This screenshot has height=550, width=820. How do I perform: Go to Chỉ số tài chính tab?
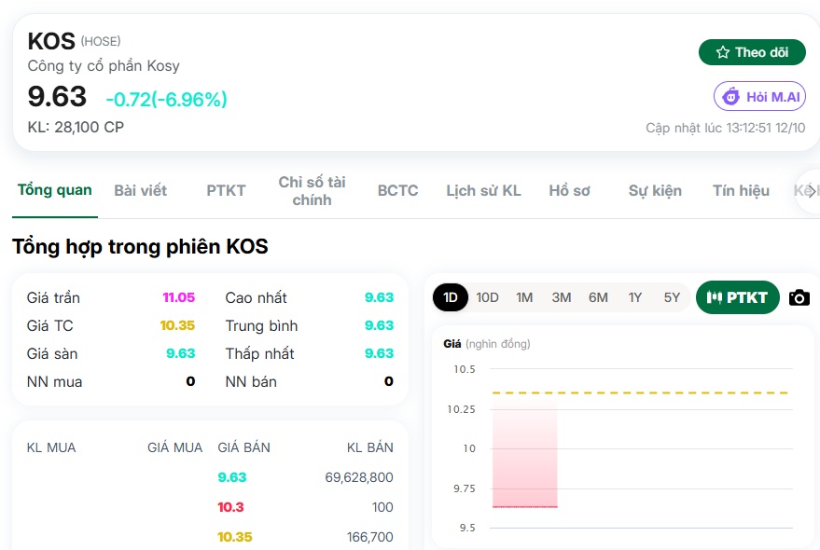click(312, 191)
